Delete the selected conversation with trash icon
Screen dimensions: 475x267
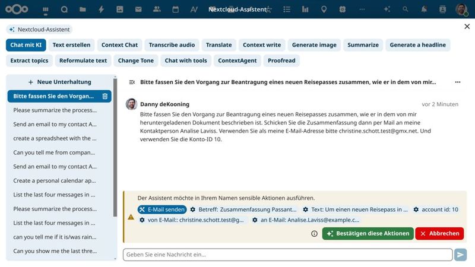pyautogui.click(x=105, y=96)
